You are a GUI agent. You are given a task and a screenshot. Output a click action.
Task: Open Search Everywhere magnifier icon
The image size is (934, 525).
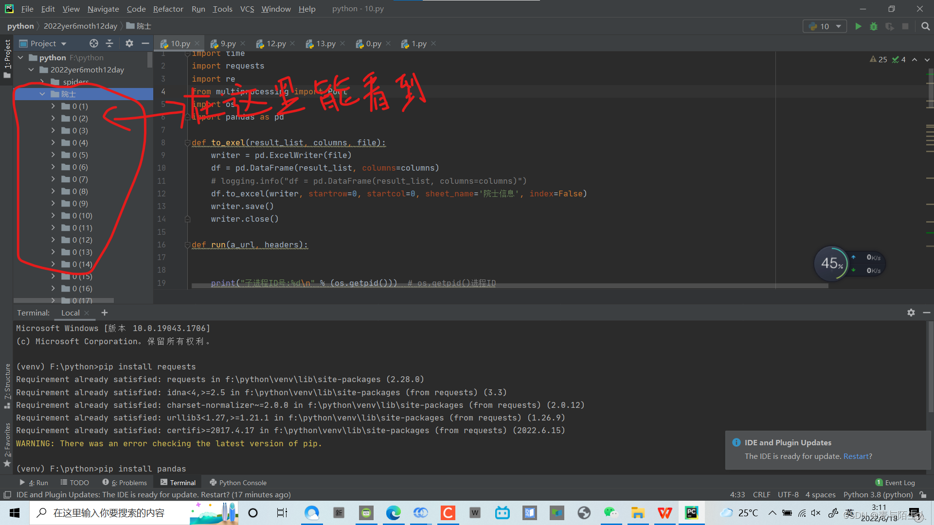(x=925, y=26)
